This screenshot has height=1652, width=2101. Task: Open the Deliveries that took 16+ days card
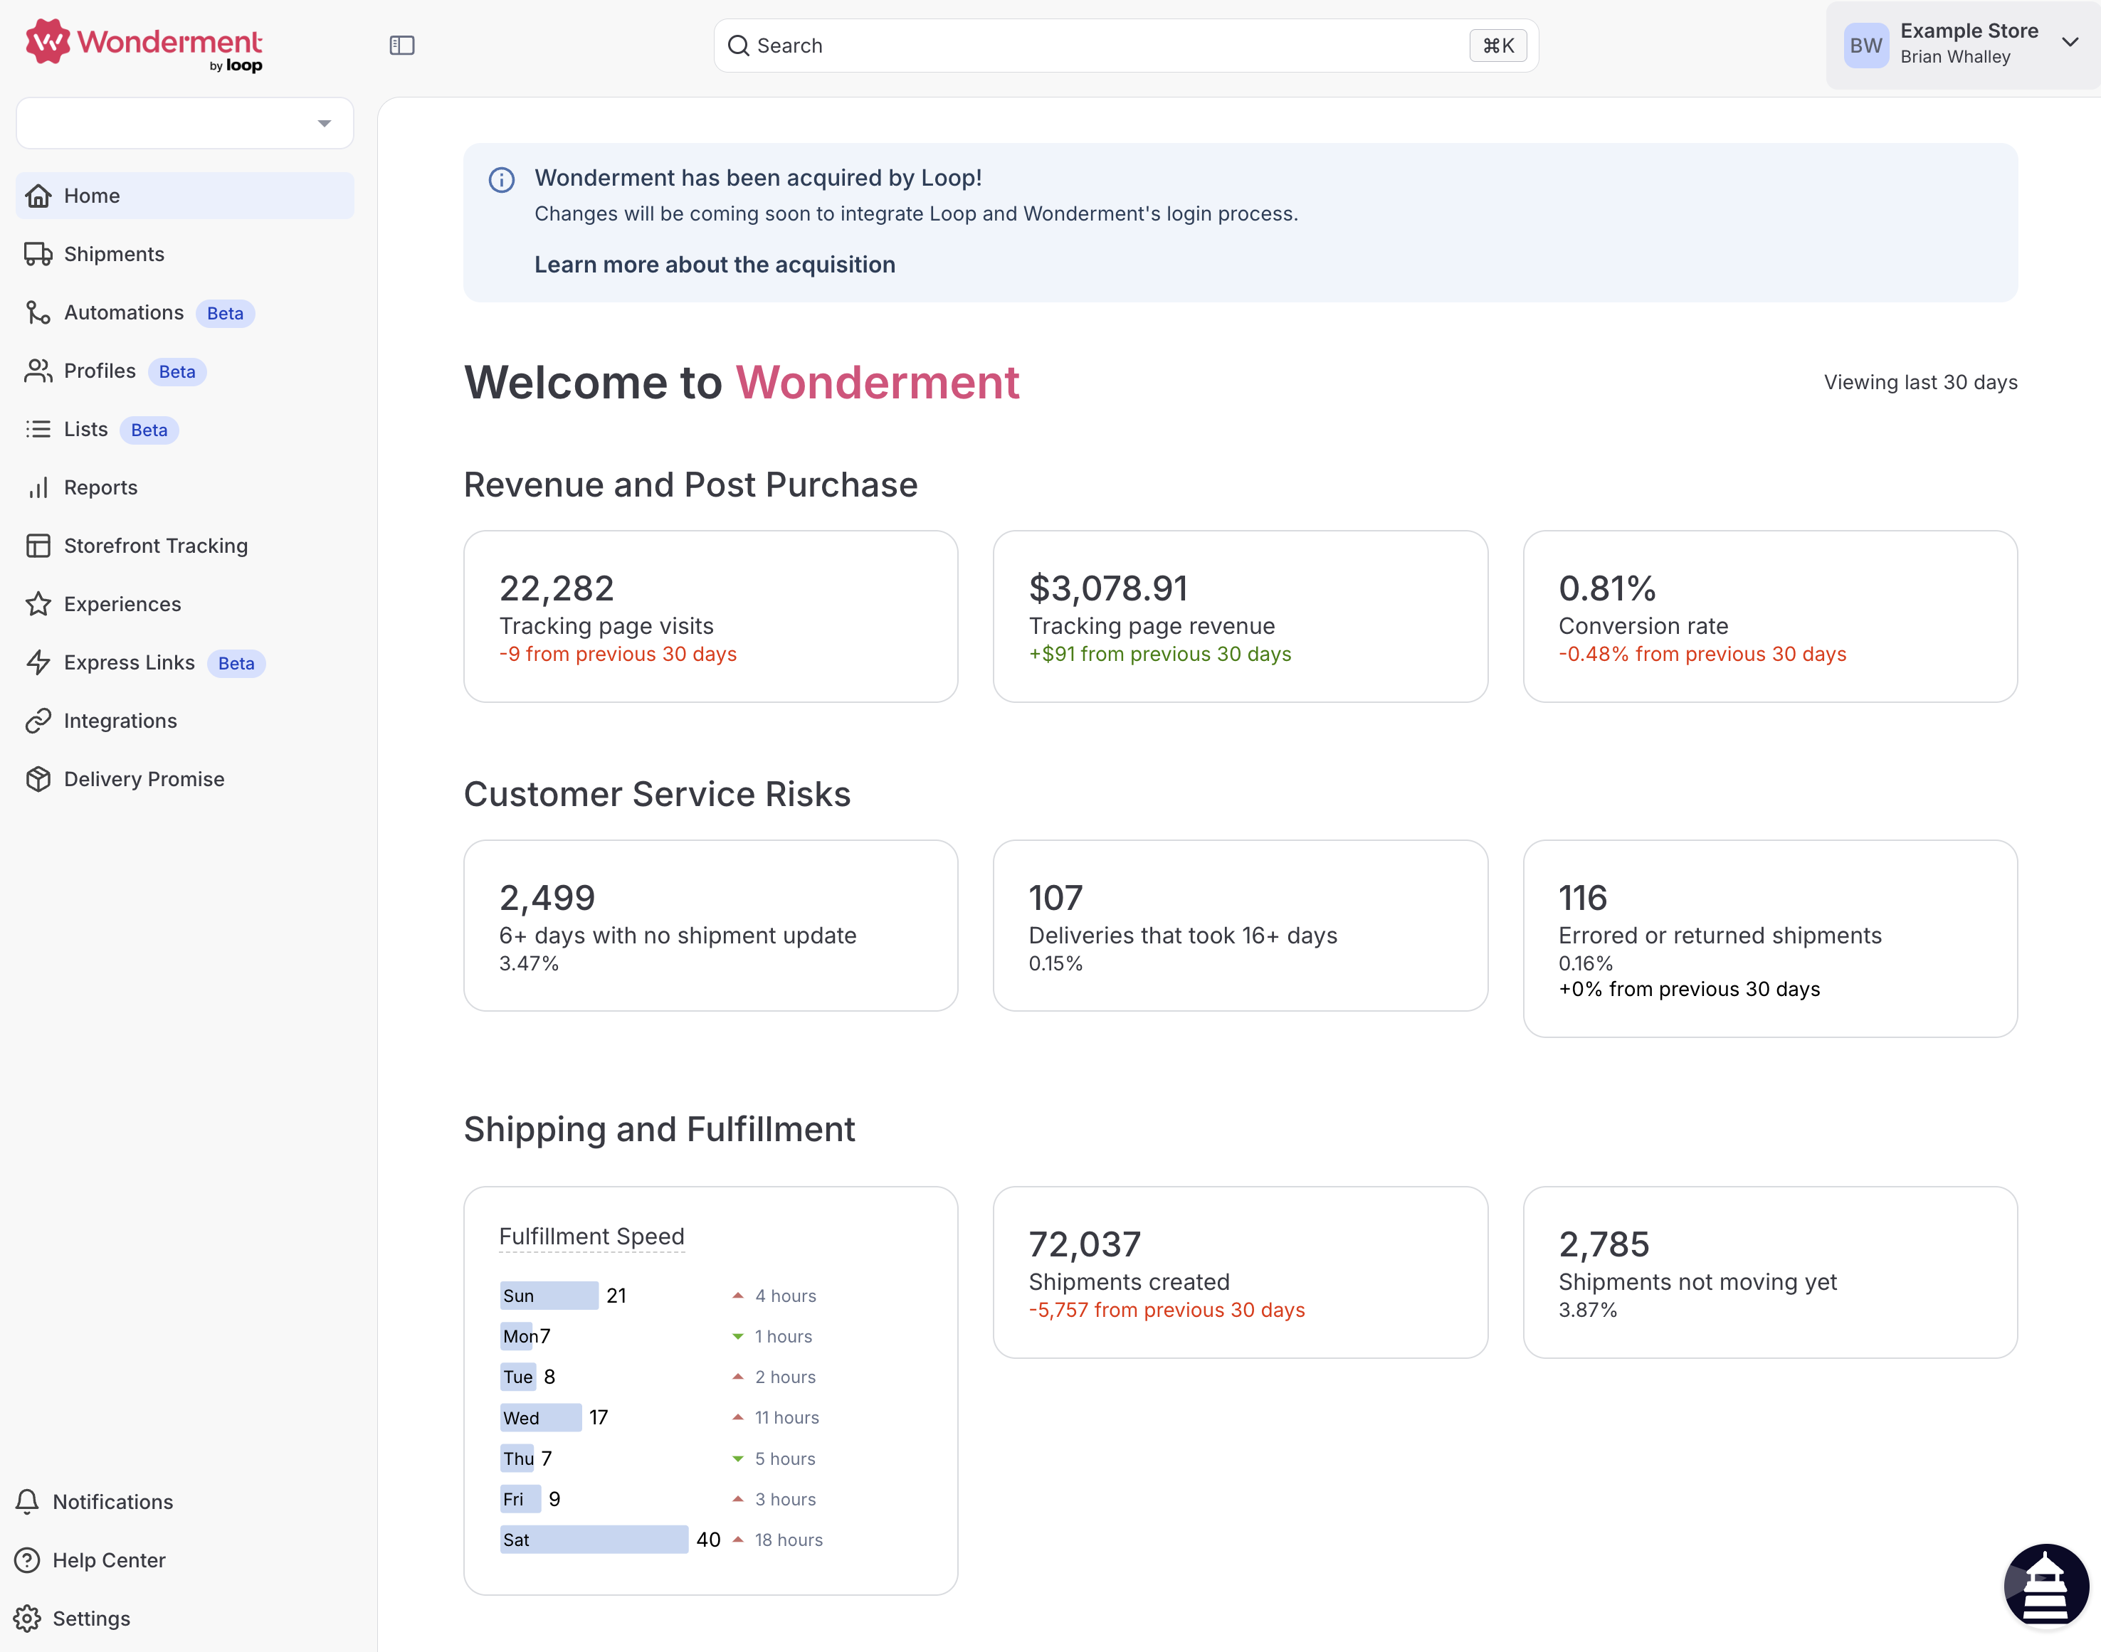[1240, 926]
